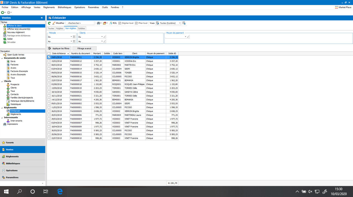
Task: Open the Favoris section button
Action: coord(22,143)
